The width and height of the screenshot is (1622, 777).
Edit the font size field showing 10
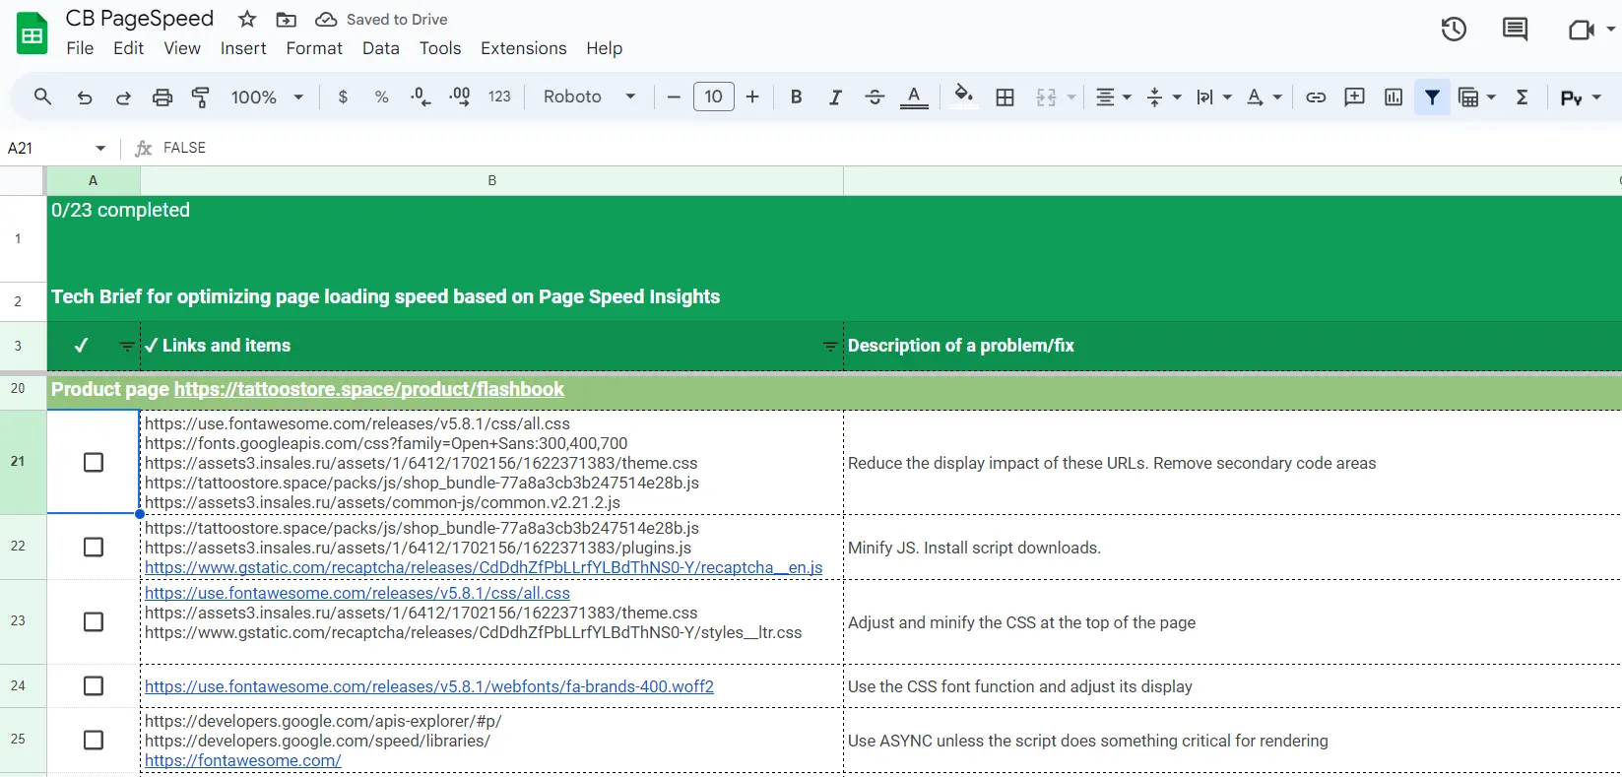[714, 97]
